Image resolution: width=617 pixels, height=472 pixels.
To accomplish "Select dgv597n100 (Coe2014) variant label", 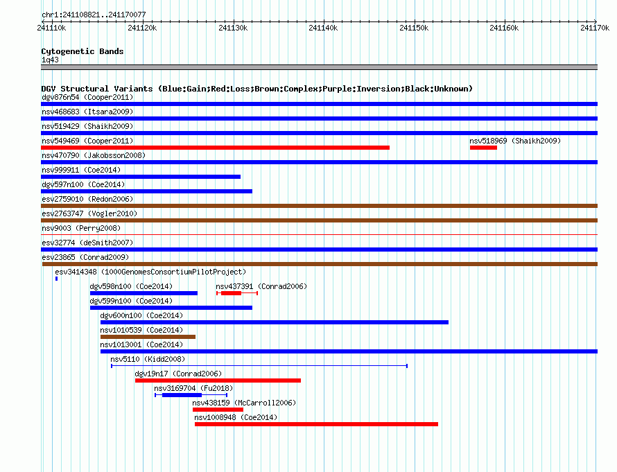I will tap(83, 184).
